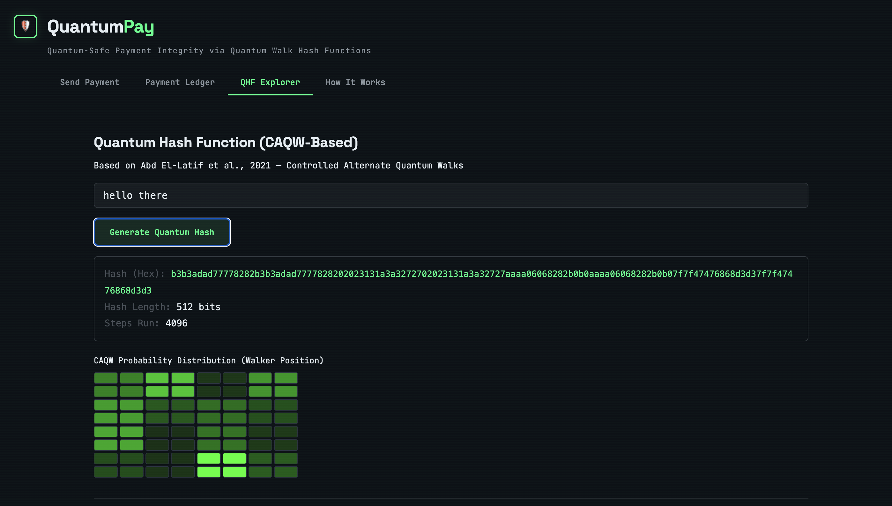Click the top-left cell of the probability grid
This screenshot has height=506, width=892.
(106, 378)
